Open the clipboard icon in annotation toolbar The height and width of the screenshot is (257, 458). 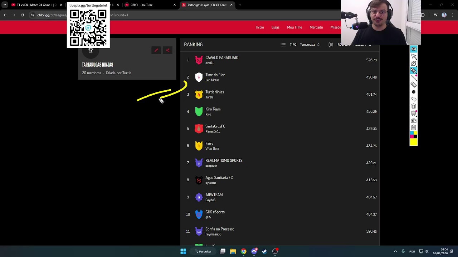point(413,127)
